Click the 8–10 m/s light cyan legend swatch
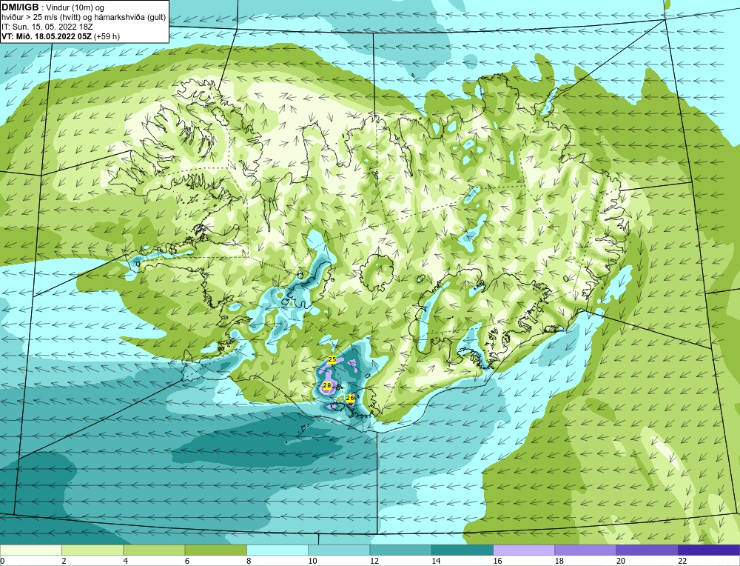This screenshot has height=566, width=740. click(x=277, y=550)
